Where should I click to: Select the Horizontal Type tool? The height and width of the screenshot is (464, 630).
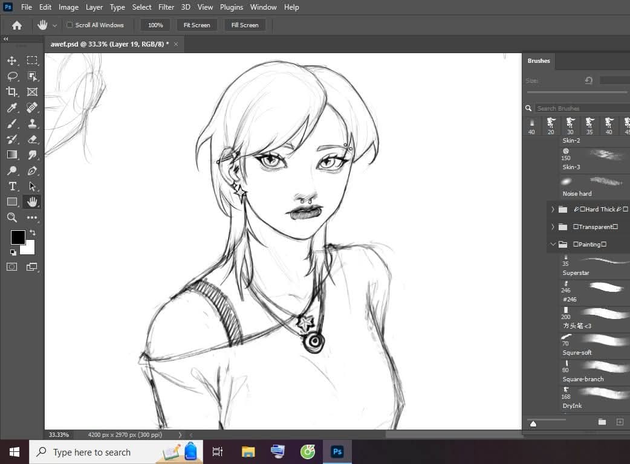12,186
